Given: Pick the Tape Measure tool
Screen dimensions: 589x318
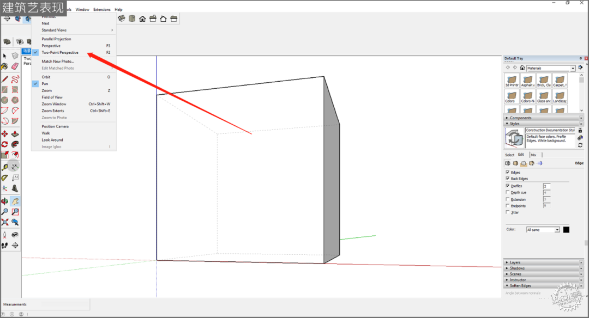Looking at the screenshot, I should (5, 167).
